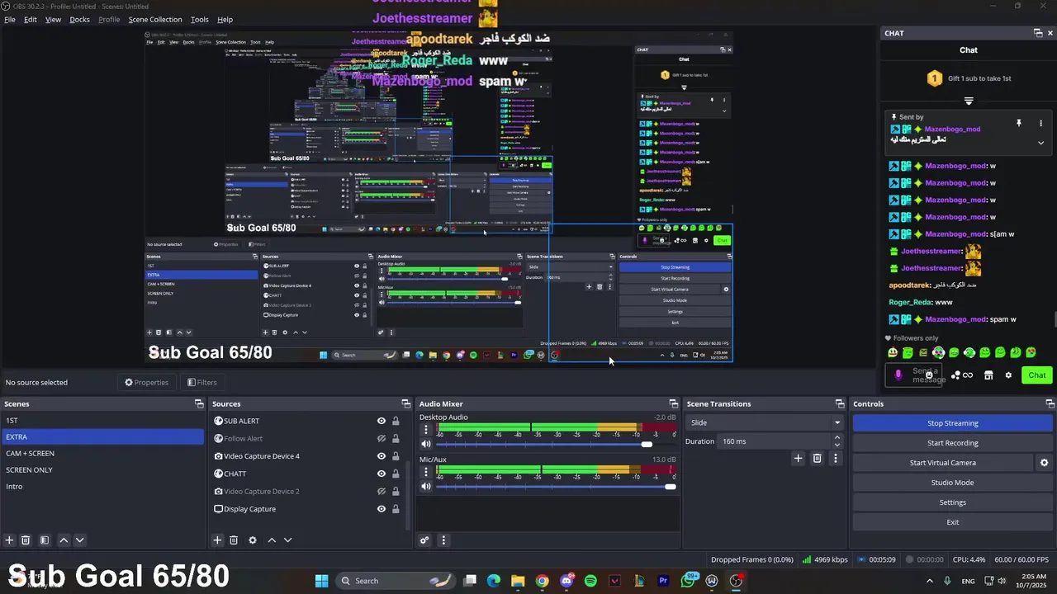Open emote picker smiley in chat input
The height and width of the screenshot is (594, 1057).
(929, 375)
